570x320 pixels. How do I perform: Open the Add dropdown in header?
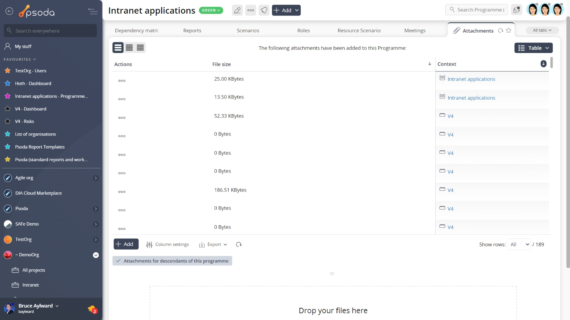[286, 10]
